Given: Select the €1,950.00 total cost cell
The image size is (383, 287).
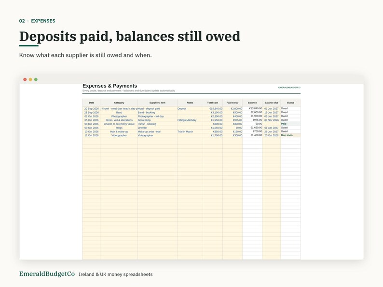Looking at the screenshot, I should 213,120.
